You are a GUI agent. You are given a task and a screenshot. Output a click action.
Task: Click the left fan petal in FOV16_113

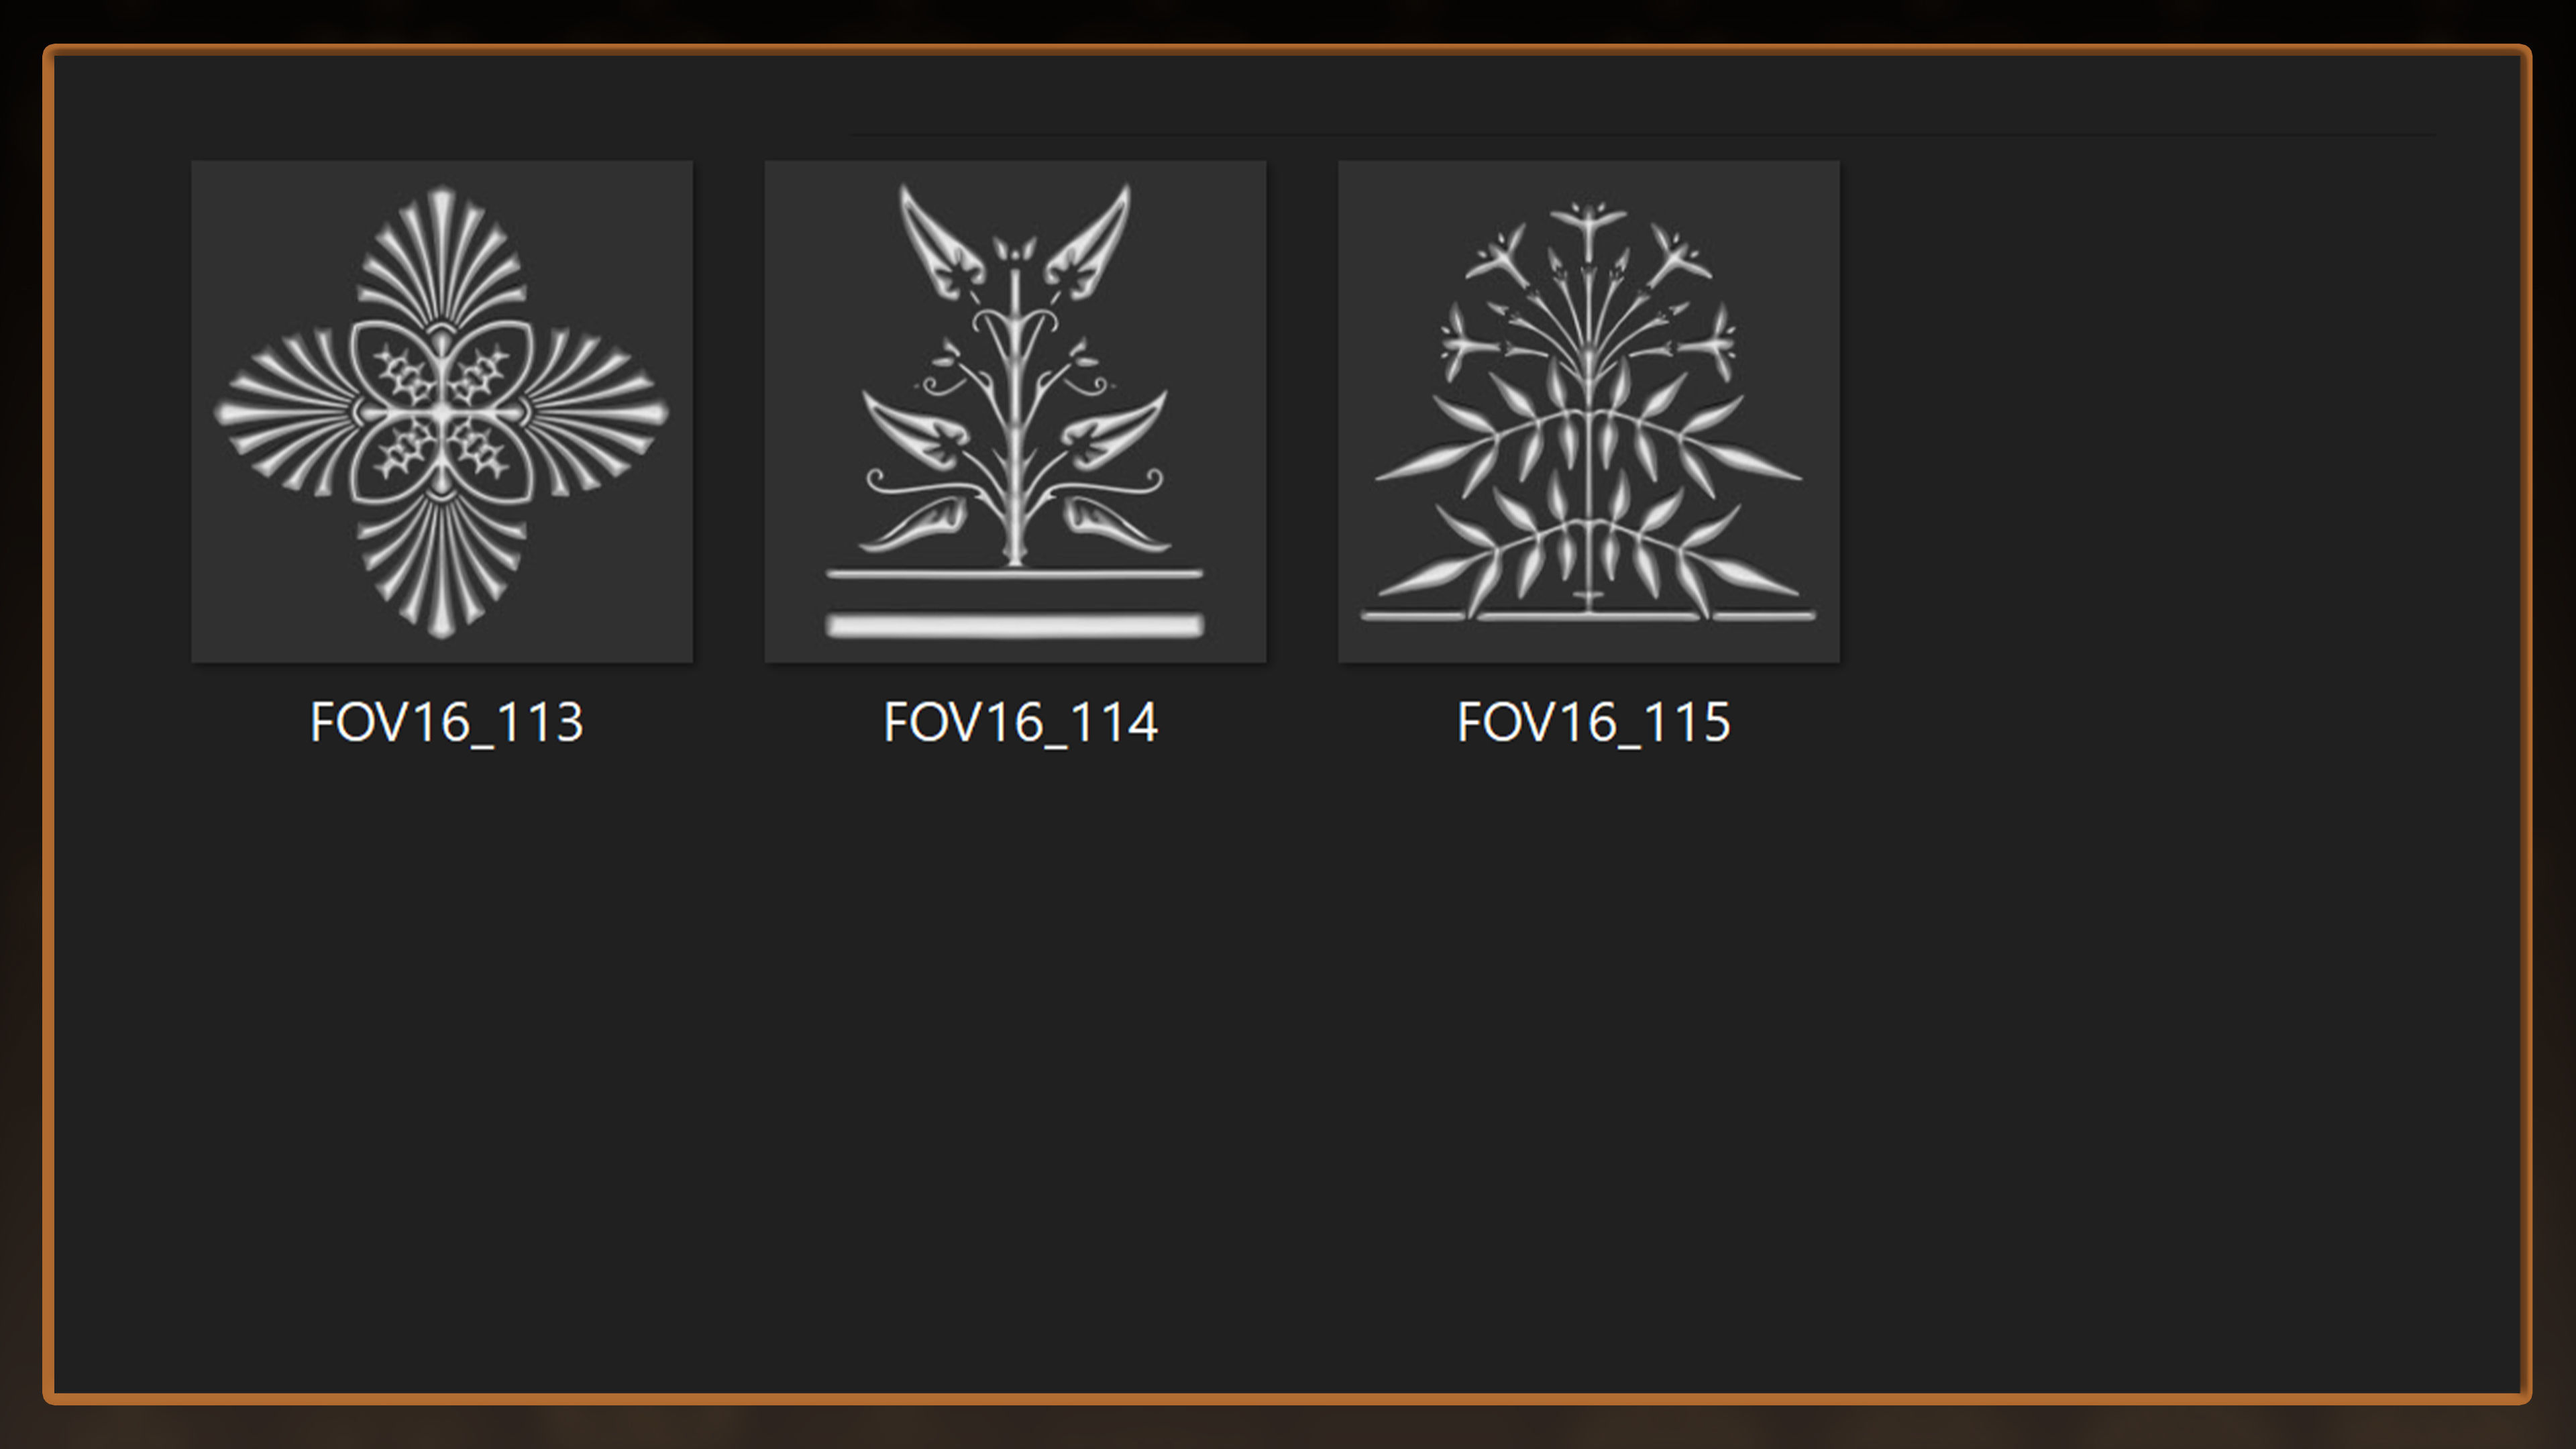point(286,412)
